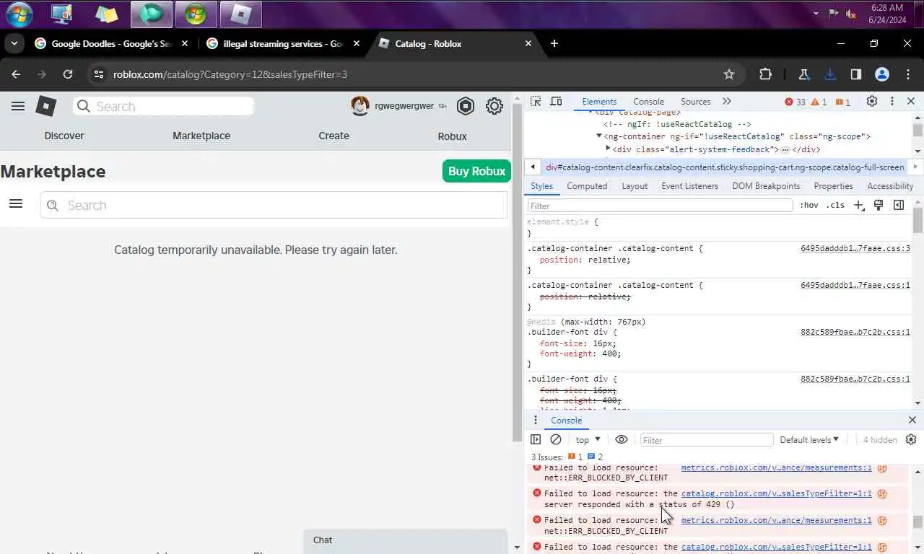Click the green Buy Robux button
Viewport: 924px width, 554px height.
tap(476, 171)
